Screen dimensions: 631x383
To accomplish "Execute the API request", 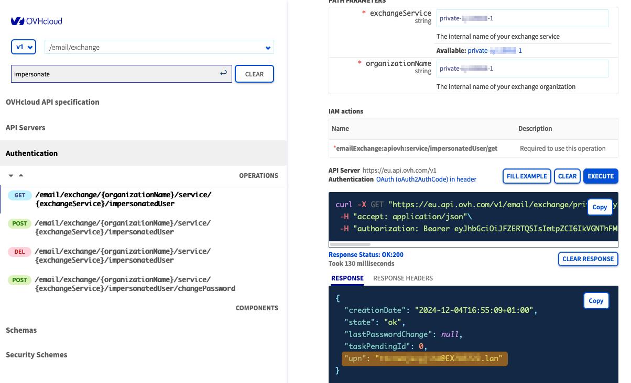I will pyautogui.click(x=600, y=176).
